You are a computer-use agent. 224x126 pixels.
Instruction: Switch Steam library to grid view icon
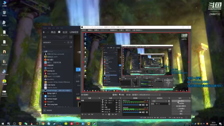(x=71, y=37)
